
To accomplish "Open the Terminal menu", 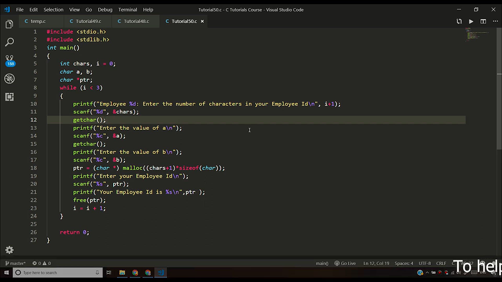I will coord(128,10).
